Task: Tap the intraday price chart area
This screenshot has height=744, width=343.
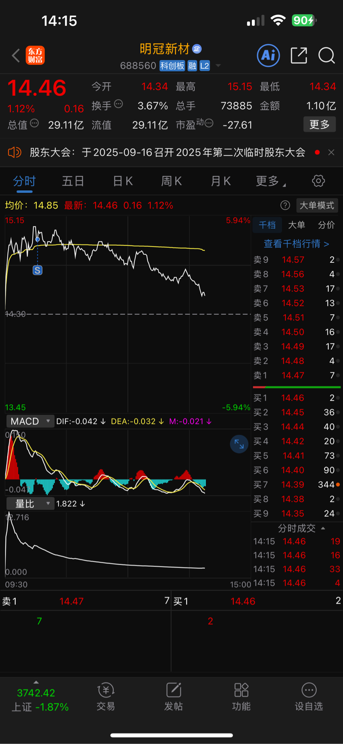Action: (127, 313)
